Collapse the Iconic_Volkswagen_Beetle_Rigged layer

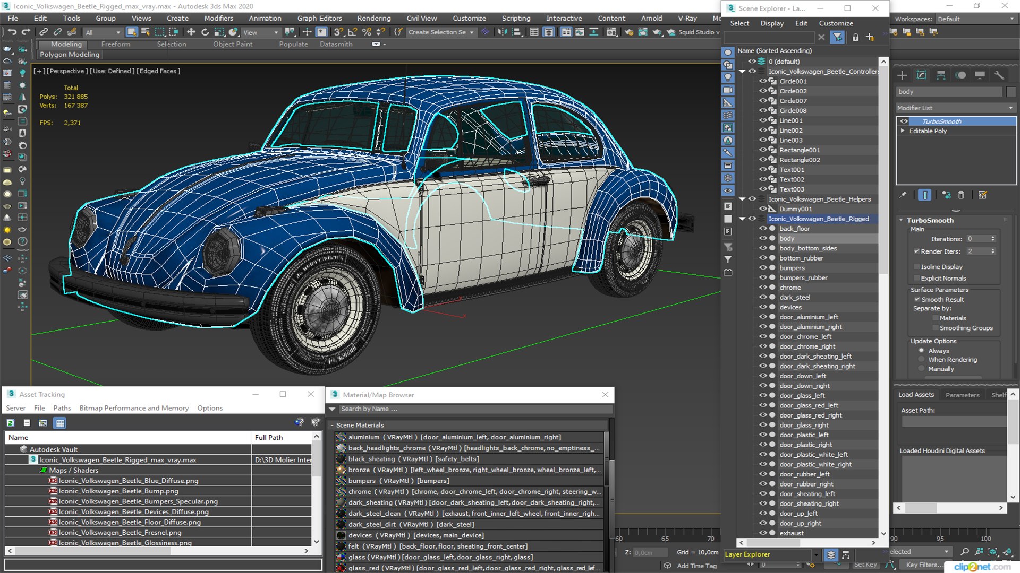[x=742, y=219]
